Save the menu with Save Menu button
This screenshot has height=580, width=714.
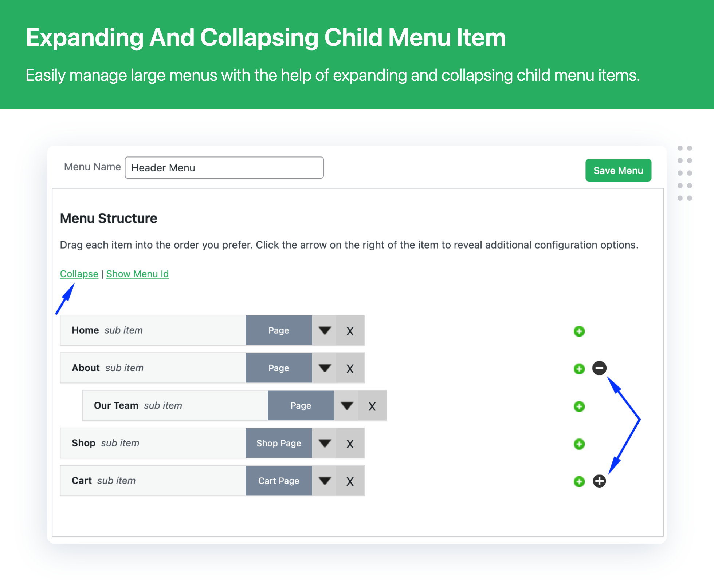(x=618, y=170)
